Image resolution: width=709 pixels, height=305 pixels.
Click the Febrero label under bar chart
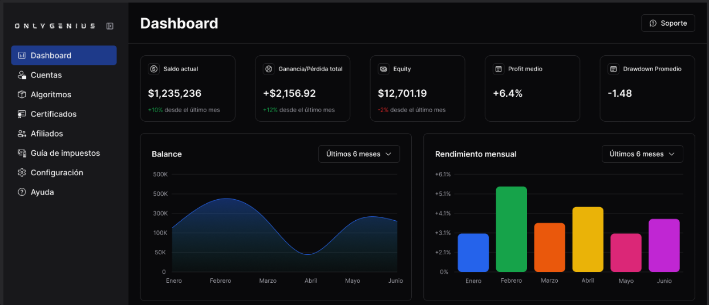[512, 281]
